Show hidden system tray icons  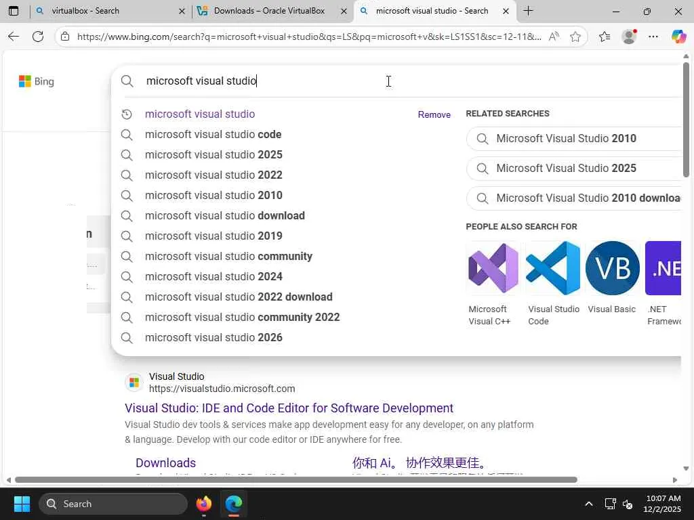tap(589, 504)
